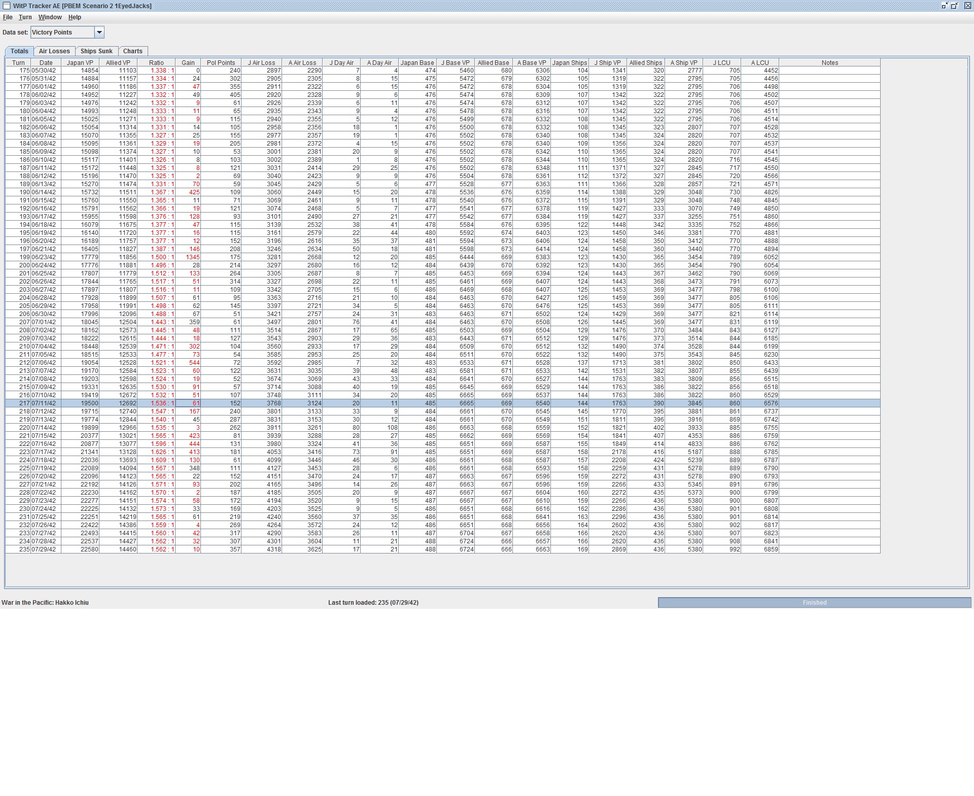Viewport: 974px width, 796px height.
Task: Open the Data set dropdown arrow
Action: coord(99,32)
